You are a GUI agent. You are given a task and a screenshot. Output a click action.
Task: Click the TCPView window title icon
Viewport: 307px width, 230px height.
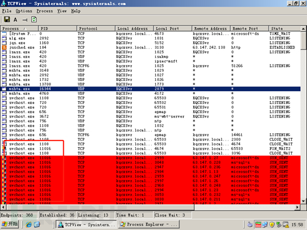4,3
